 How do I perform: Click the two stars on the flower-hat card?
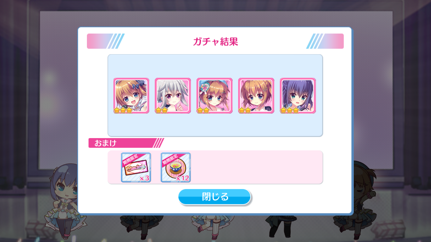203,110
